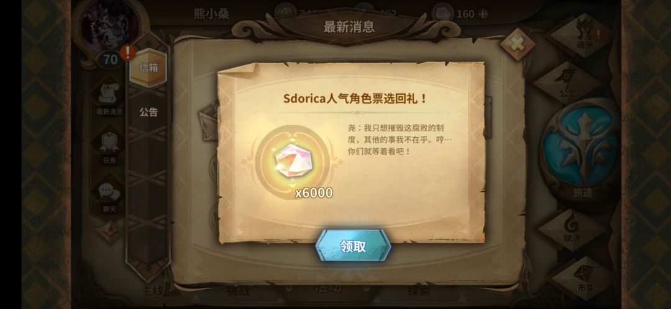Open the 公会 guild icon
The width and height of the screenshot is (671, 309).
point(567,81)
